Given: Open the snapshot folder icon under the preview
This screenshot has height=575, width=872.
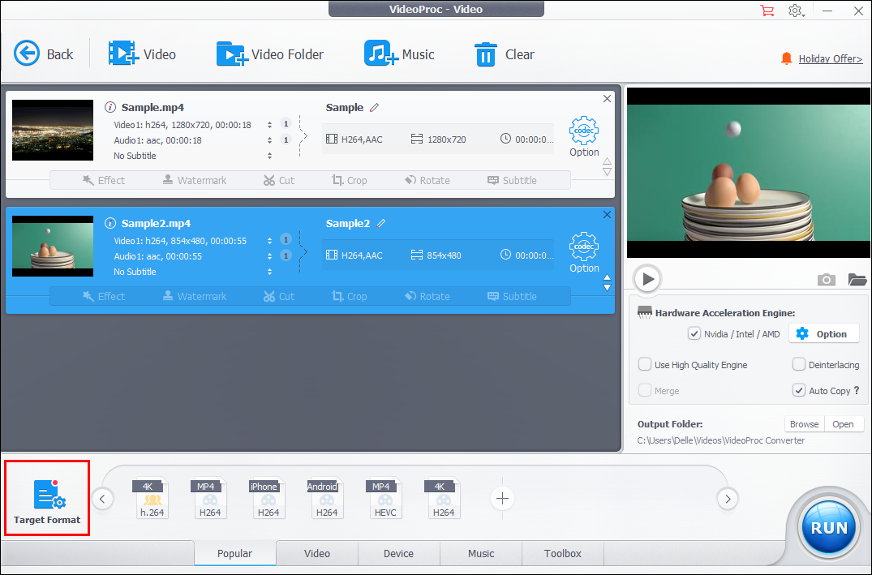Looking at the screenshot, I should (x=857, y=279).
